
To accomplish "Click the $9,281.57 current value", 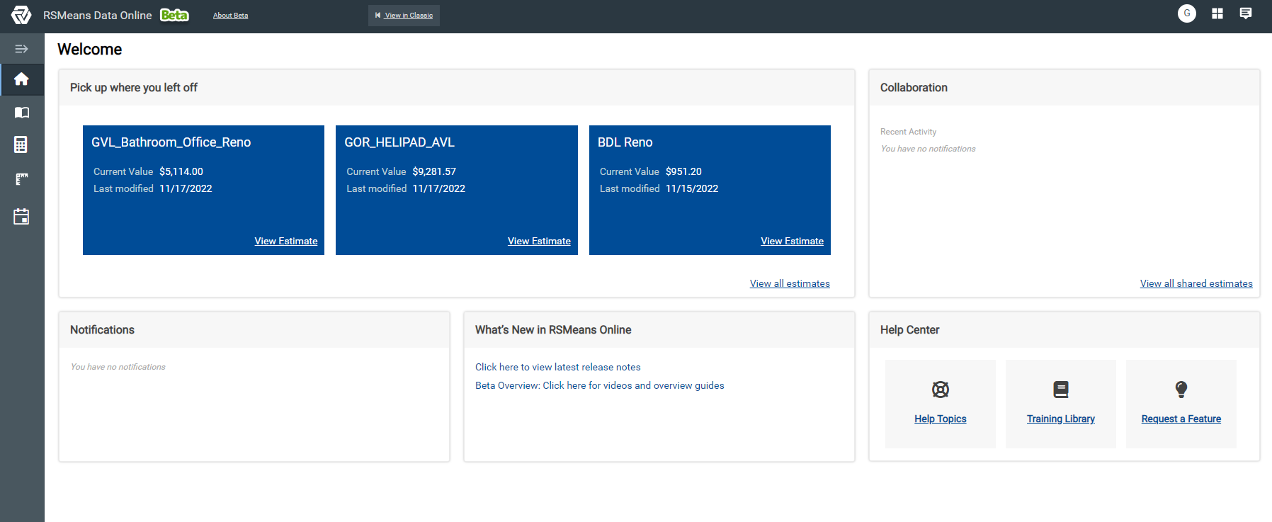I will coord(434,171).
